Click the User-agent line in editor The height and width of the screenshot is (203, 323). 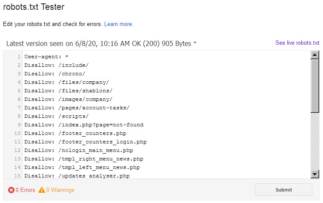[x=46, y=57]
